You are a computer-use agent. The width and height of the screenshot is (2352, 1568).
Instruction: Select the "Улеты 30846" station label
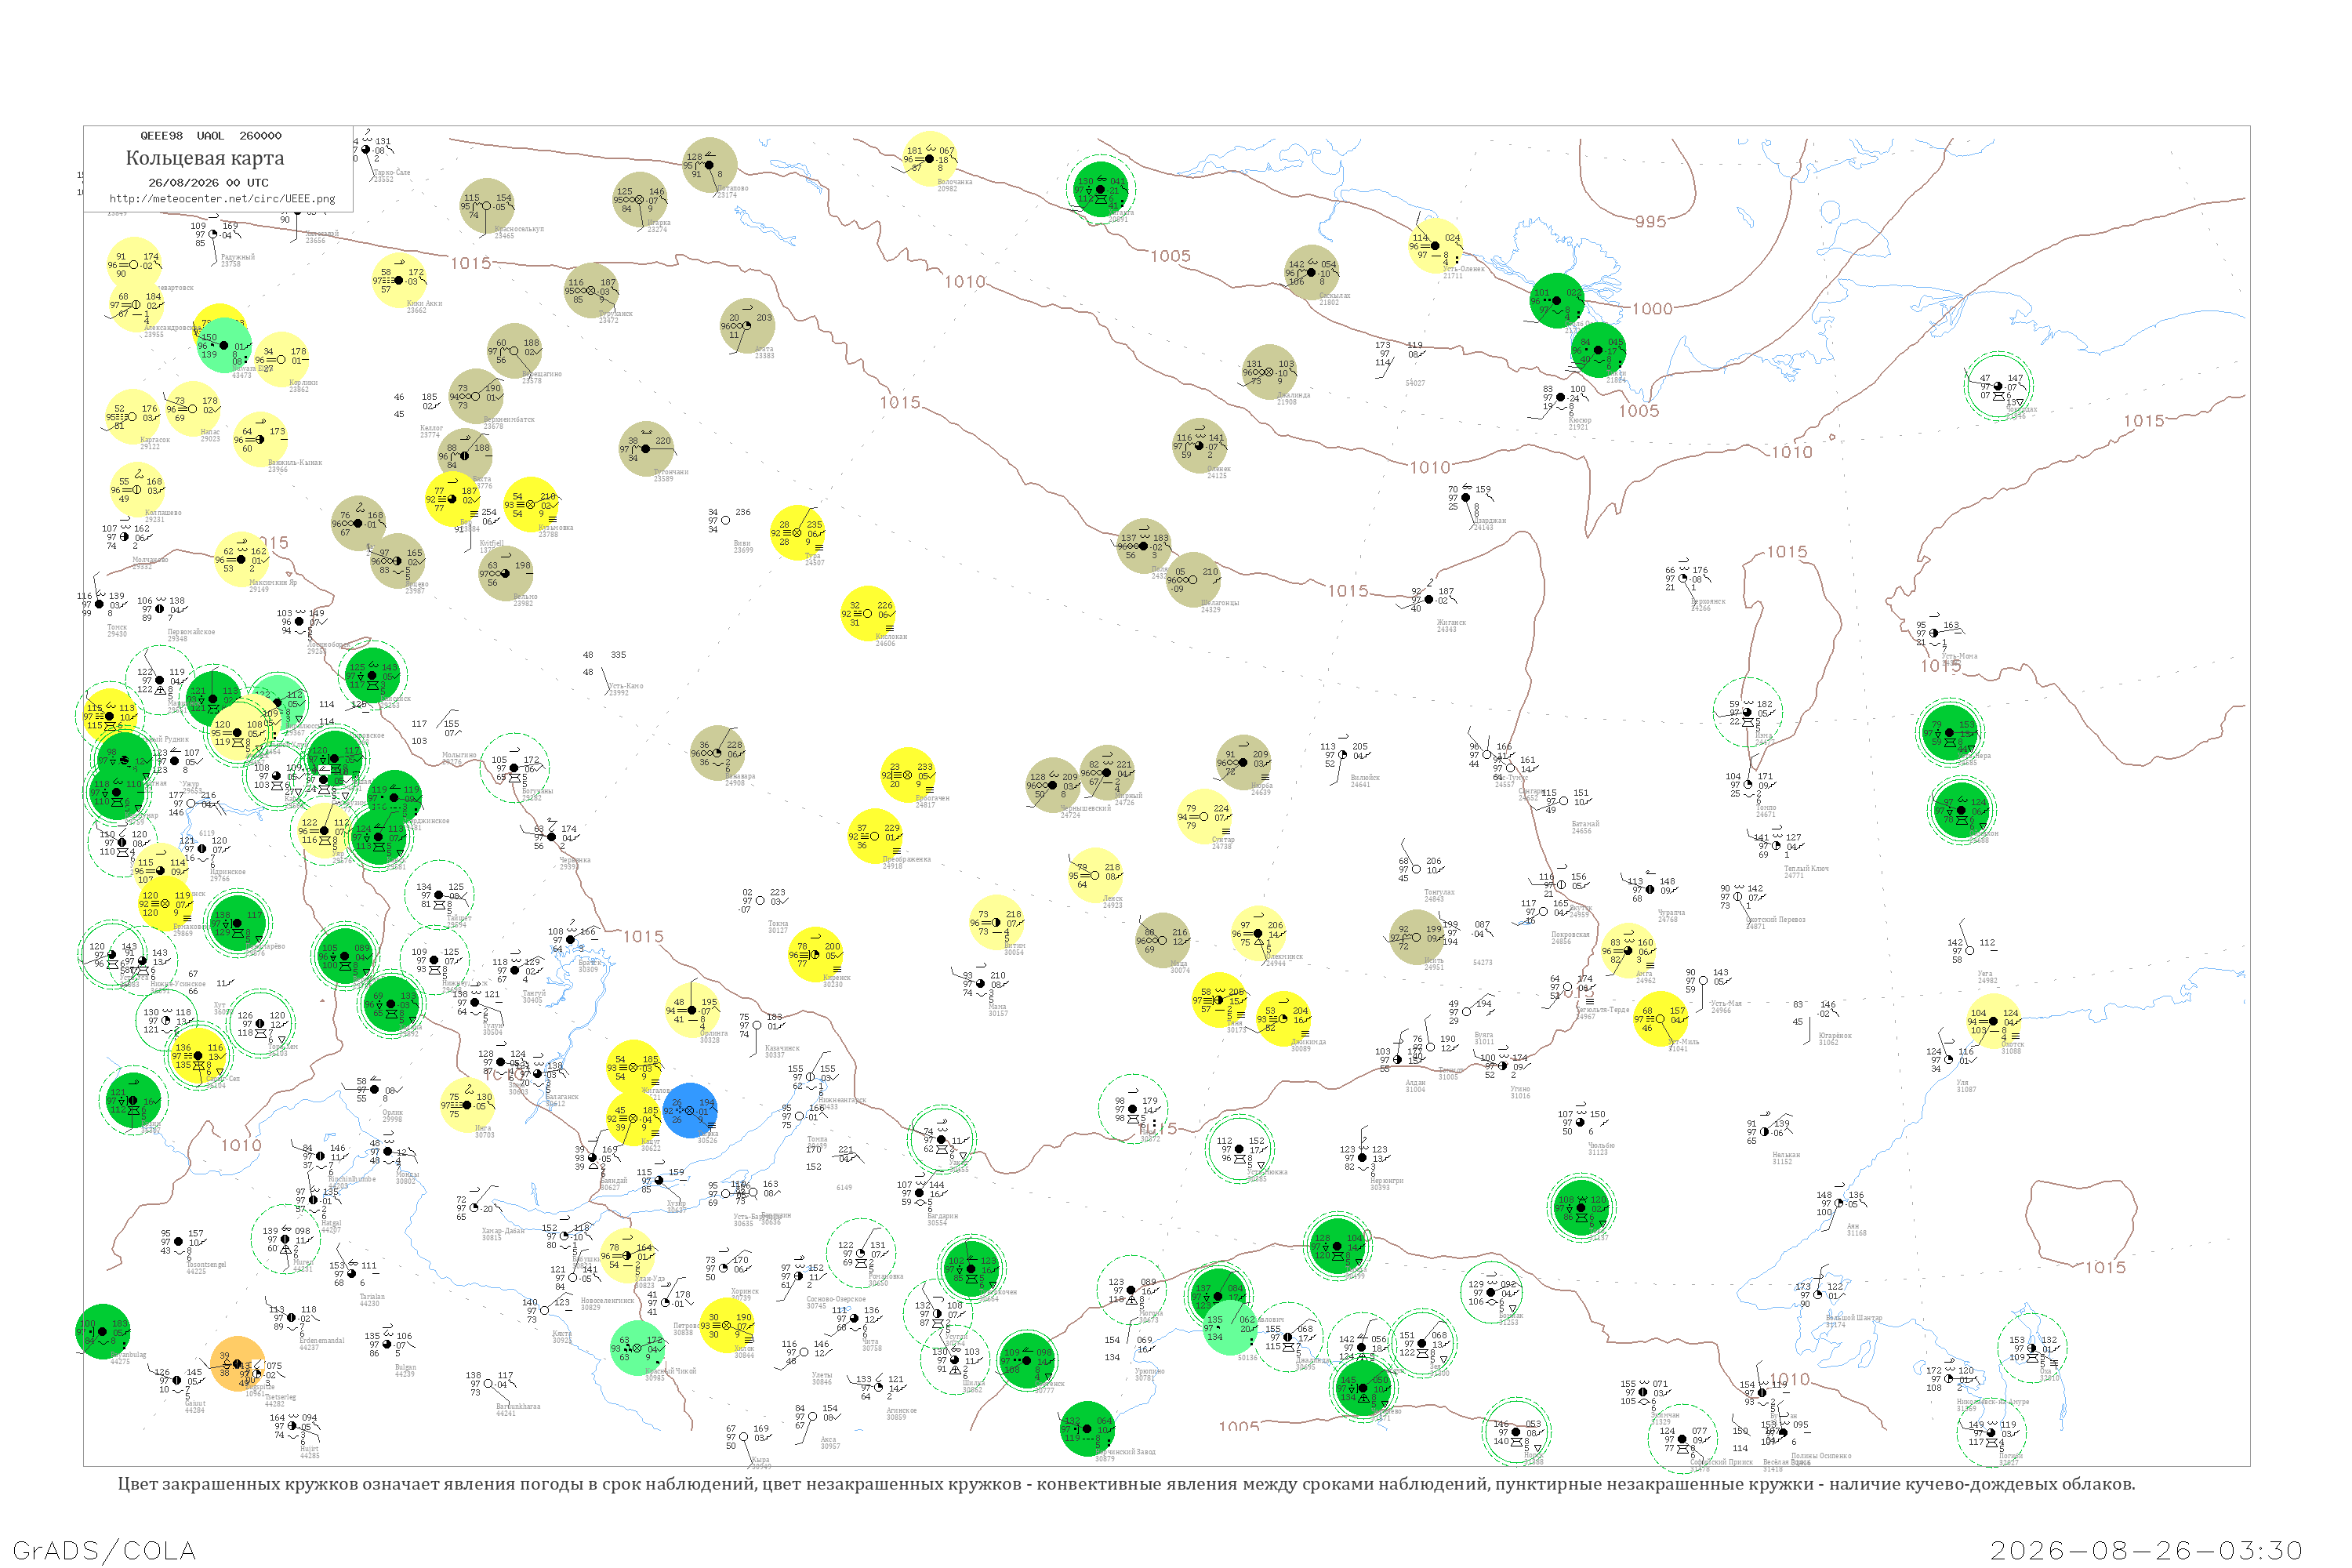click(822, 1378)
